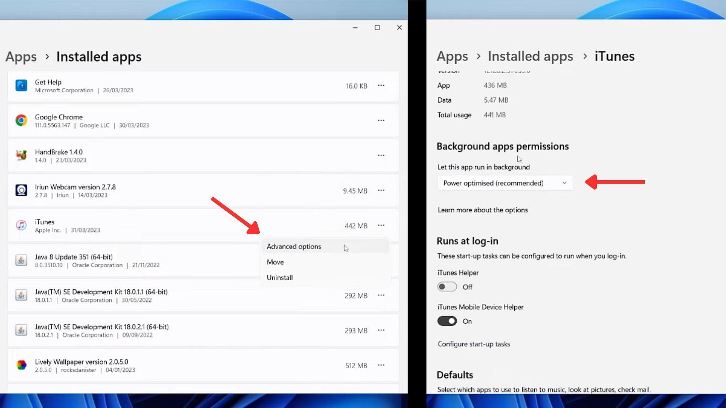Click the Google Chrome app name
This screenshot has height=408, width=726.
[59, 117]
